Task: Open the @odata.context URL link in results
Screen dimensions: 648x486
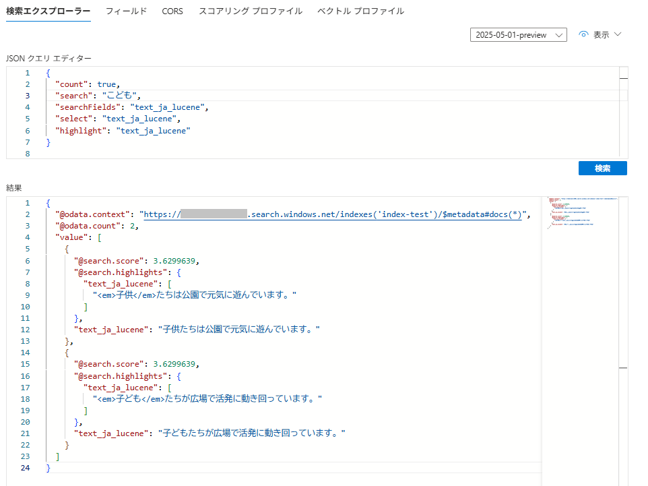Action: pos(333,214)
